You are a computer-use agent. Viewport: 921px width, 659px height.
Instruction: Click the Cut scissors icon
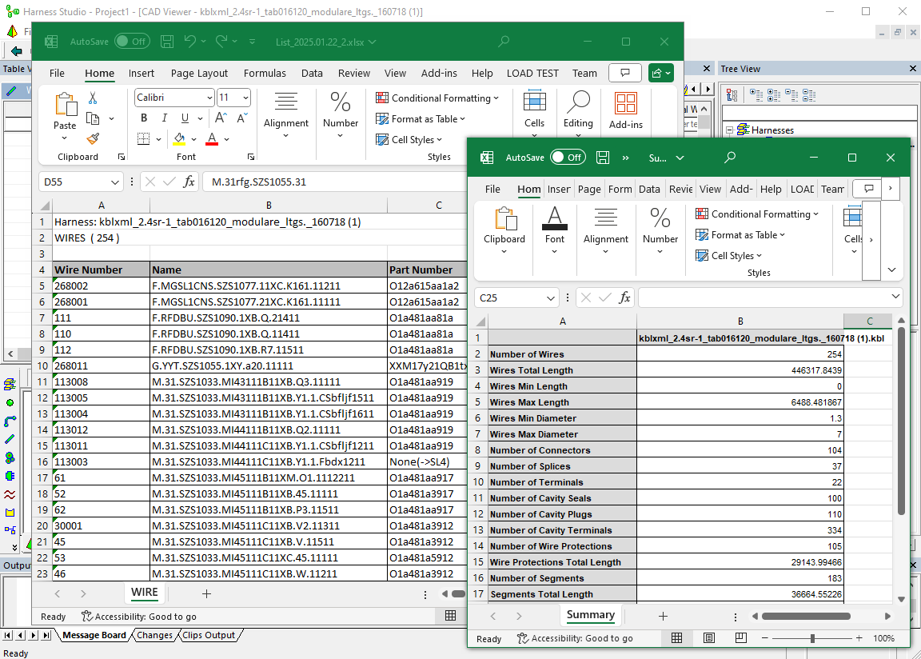tap(93, 98)
